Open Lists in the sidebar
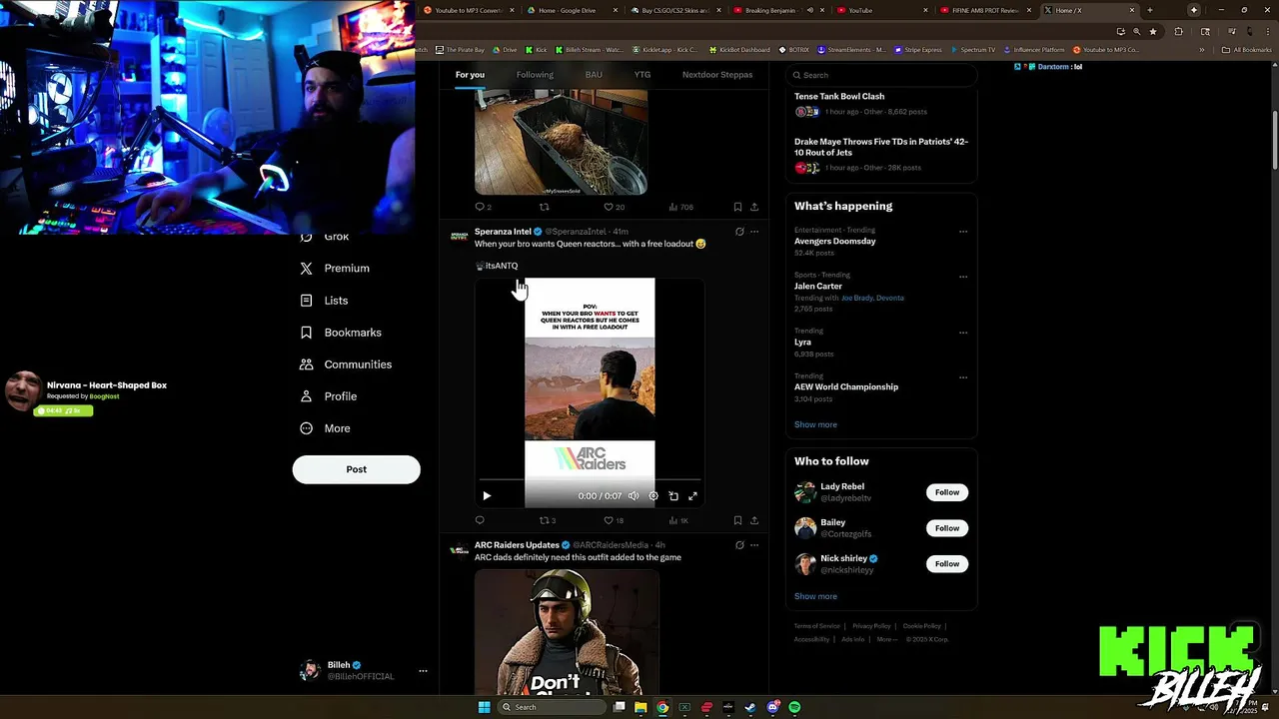The height and width of the screenshot is (719, 1279). click(x=324, y=301)
